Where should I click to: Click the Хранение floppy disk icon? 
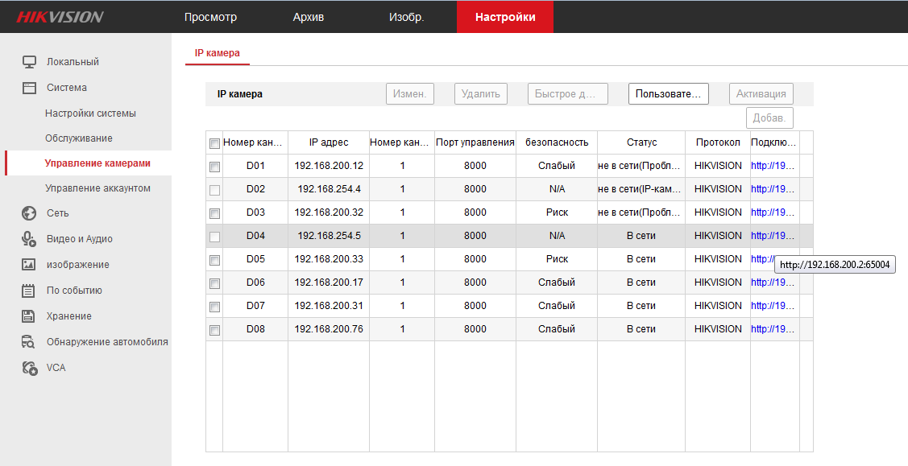click(x=29, y=316)
